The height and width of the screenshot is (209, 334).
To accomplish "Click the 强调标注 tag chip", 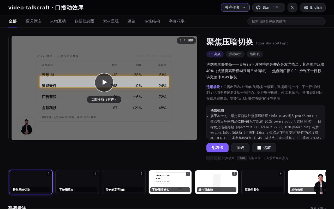I will tap(235, 54).
